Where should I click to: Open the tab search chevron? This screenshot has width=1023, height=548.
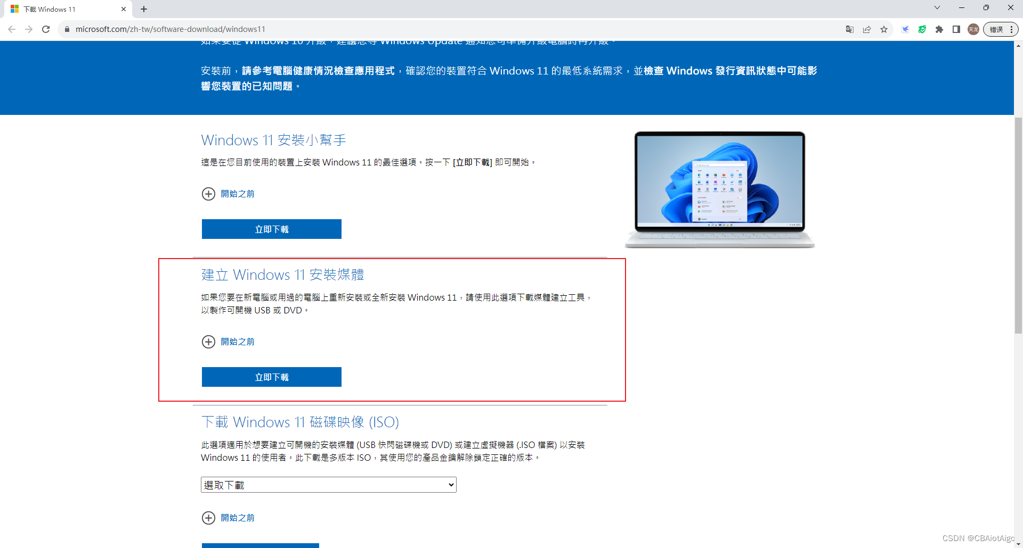937,7
